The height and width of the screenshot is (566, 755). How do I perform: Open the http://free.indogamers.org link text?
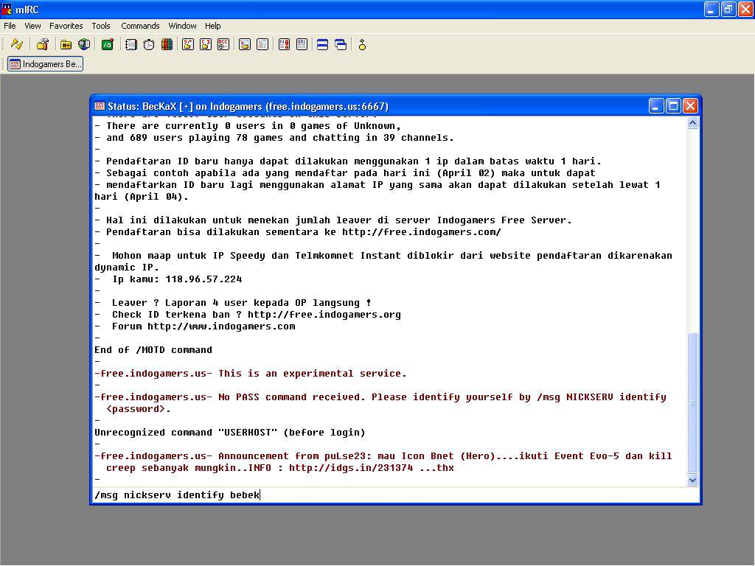(x=324, y=315)
